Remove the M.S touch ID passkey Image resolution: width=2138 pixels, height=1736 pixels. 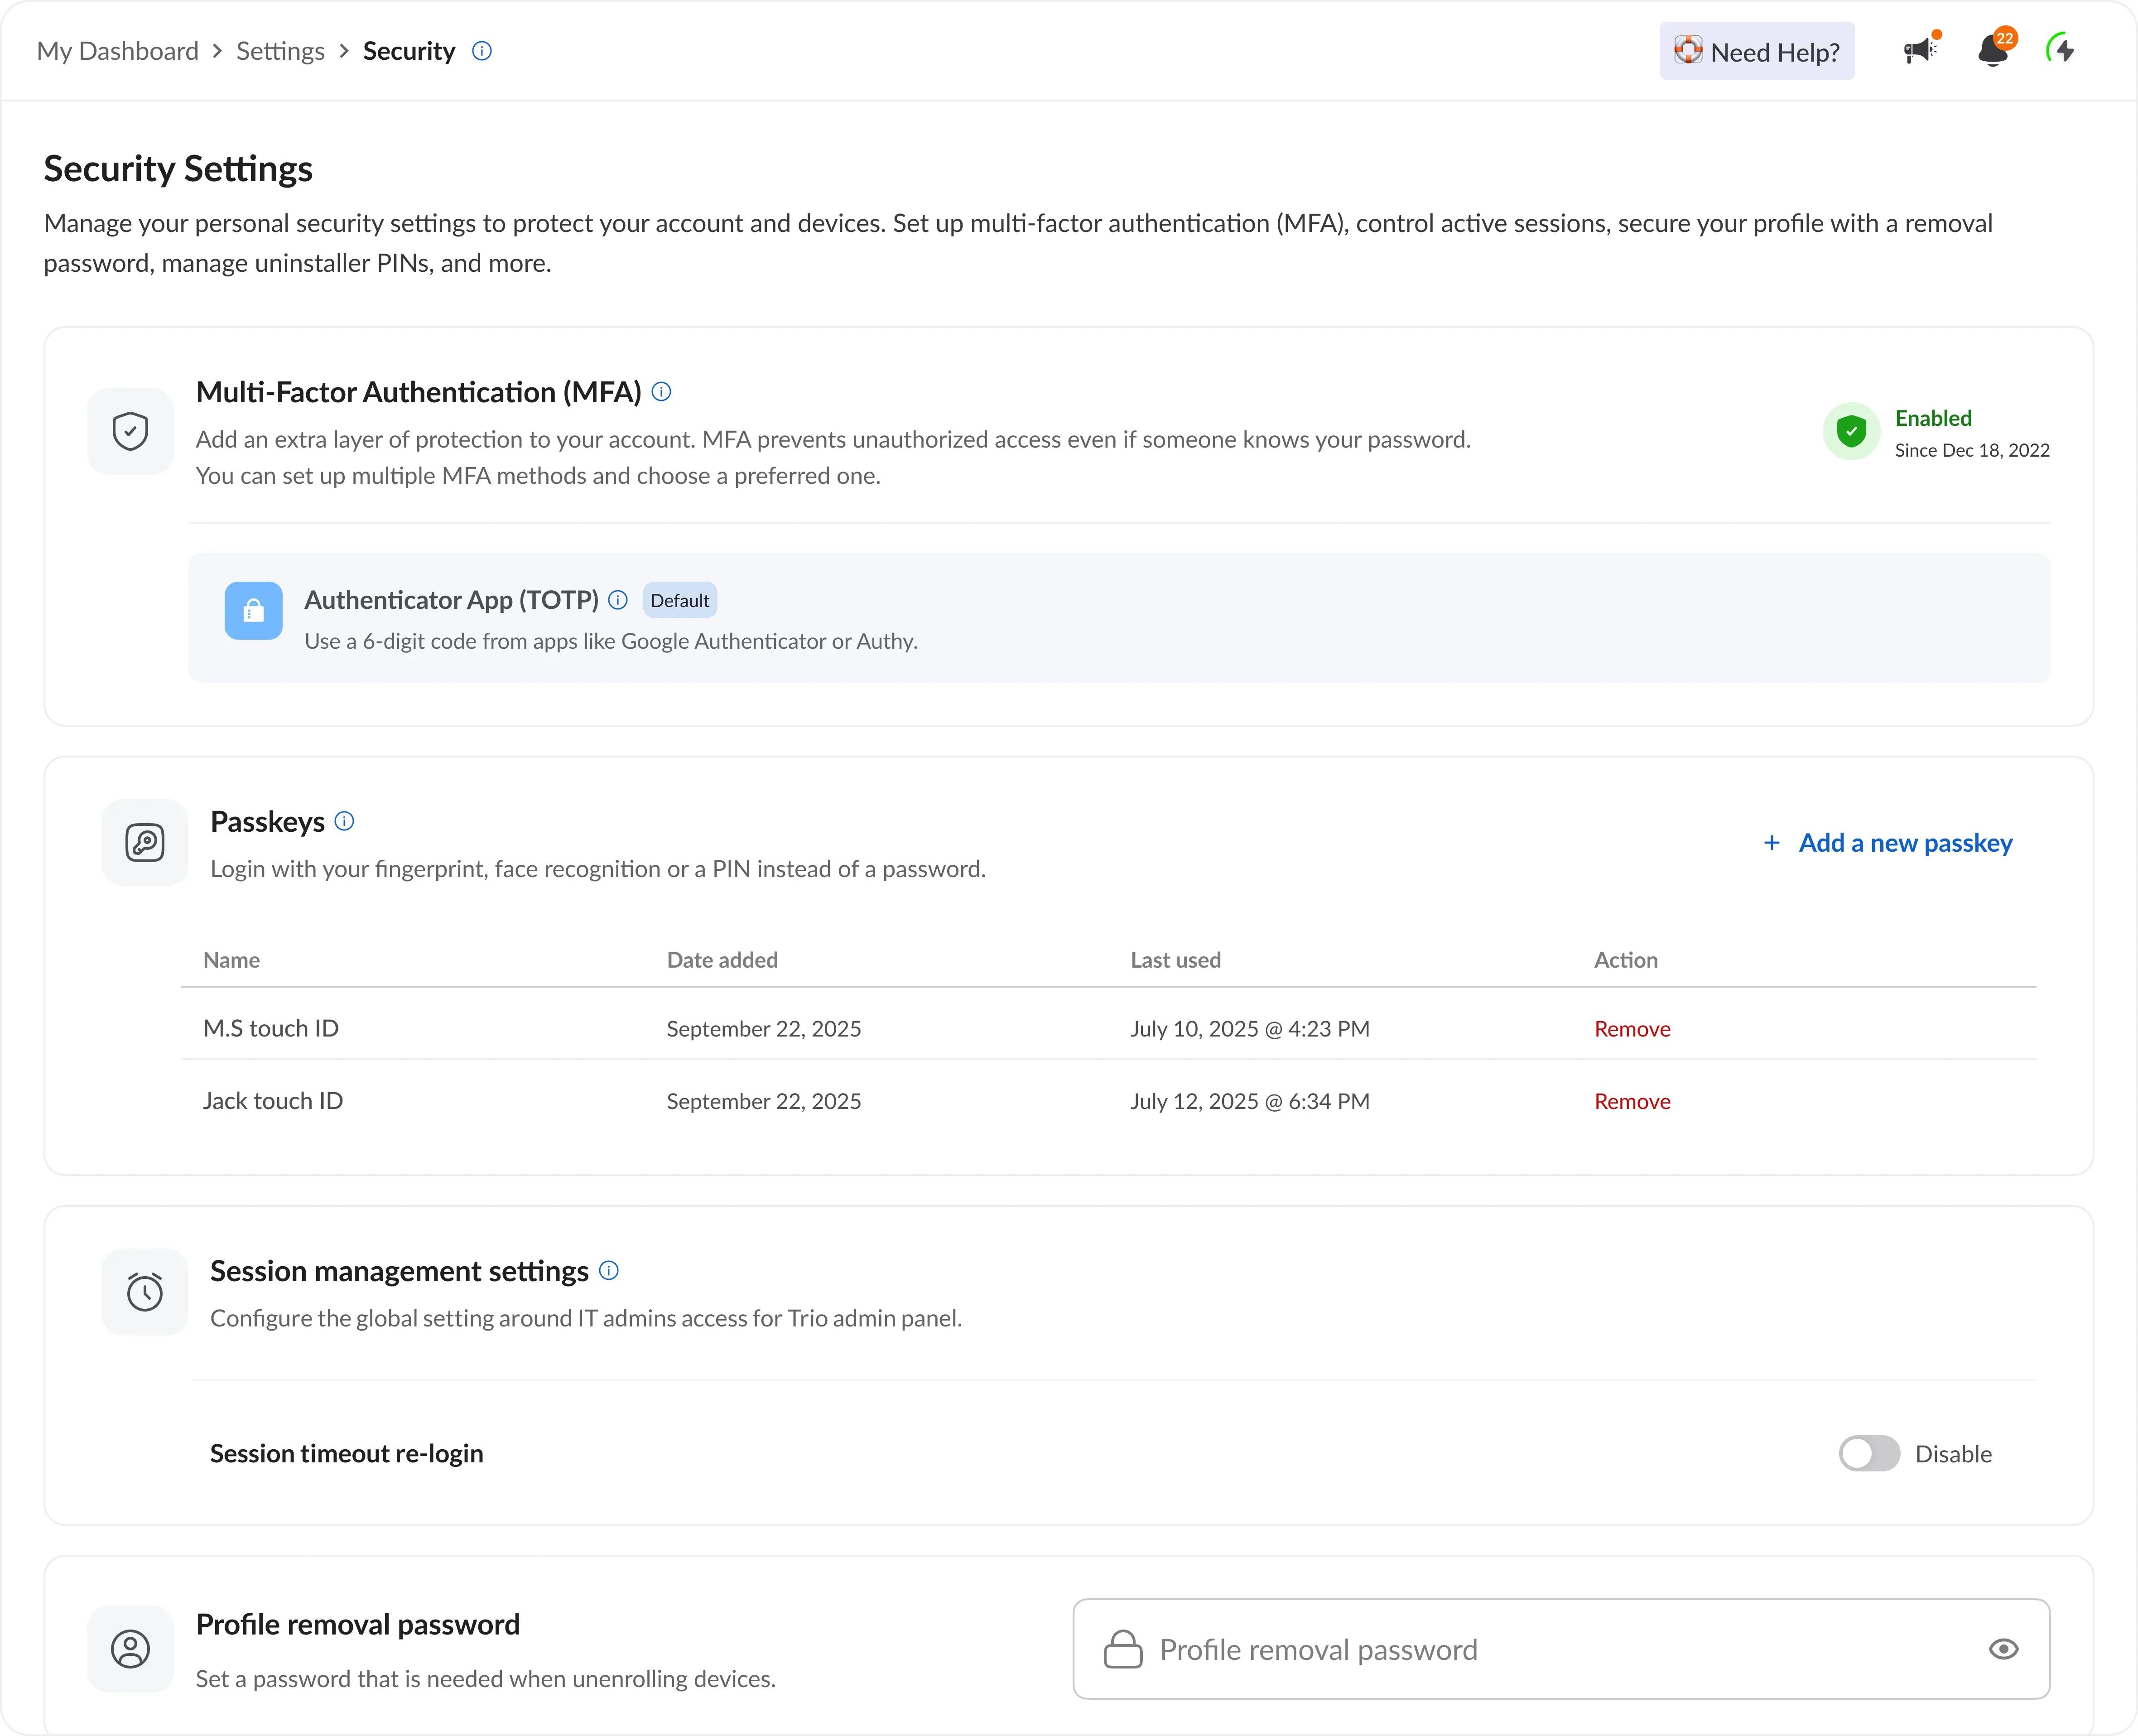pyautogui.click(x=1631, y=1029)
